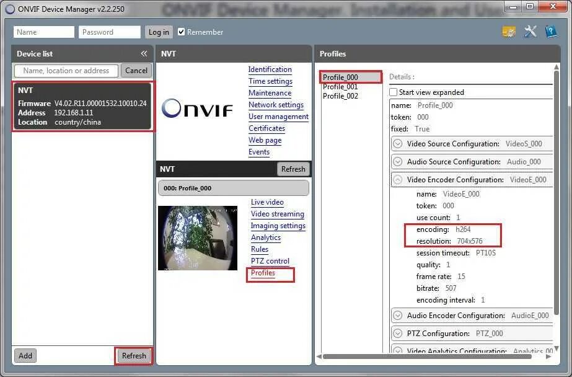The height and width of the screenshot is (377, 572).
Task: Open the Rules link
Action: [260, 249]
